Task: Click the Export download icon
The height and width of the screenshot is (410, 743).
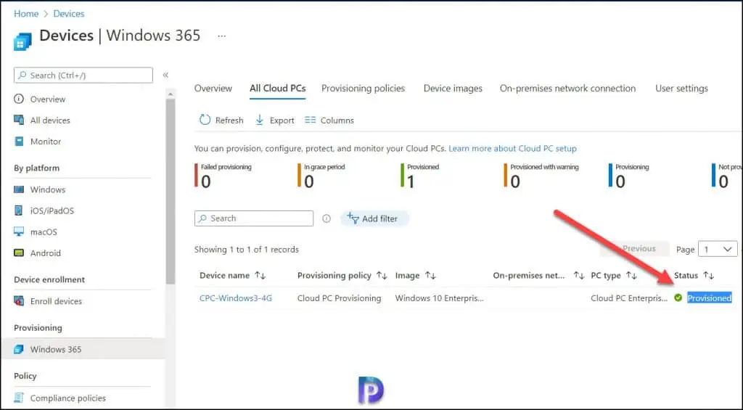Action: [x=259, y=120]
